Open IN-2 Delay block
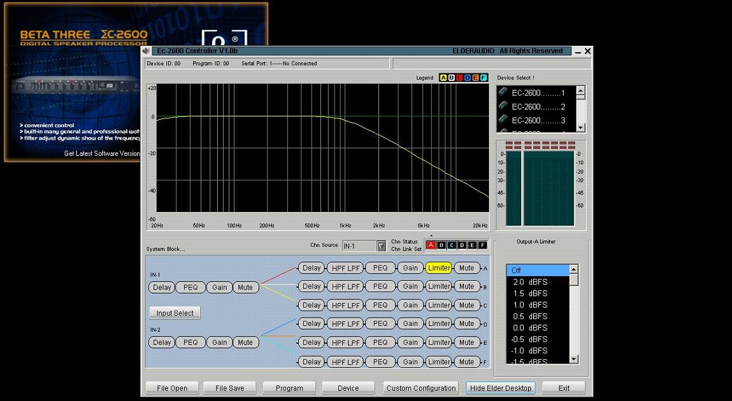Screen dimensions: 732x401 [162, 342]
